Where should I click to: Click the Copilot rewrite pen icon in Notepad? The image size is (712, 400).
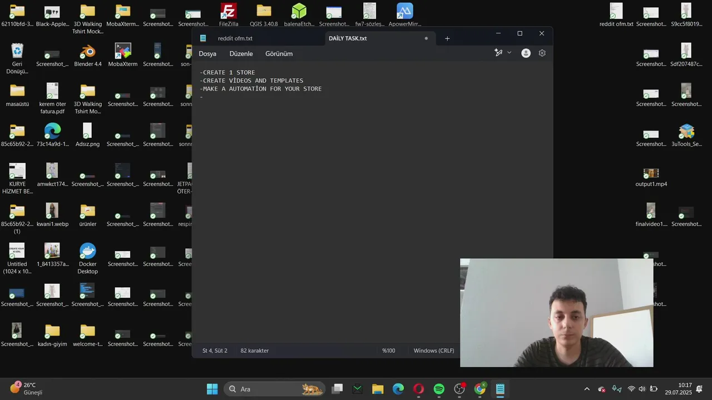pyautogui.click(x=498, y=53)
